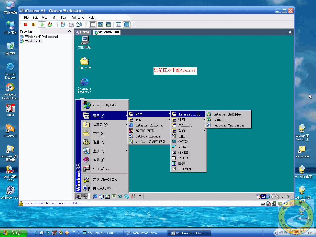
Task: Click the Summary view toolbar icon
Action: pyautogui.click(x=118, y=25)
